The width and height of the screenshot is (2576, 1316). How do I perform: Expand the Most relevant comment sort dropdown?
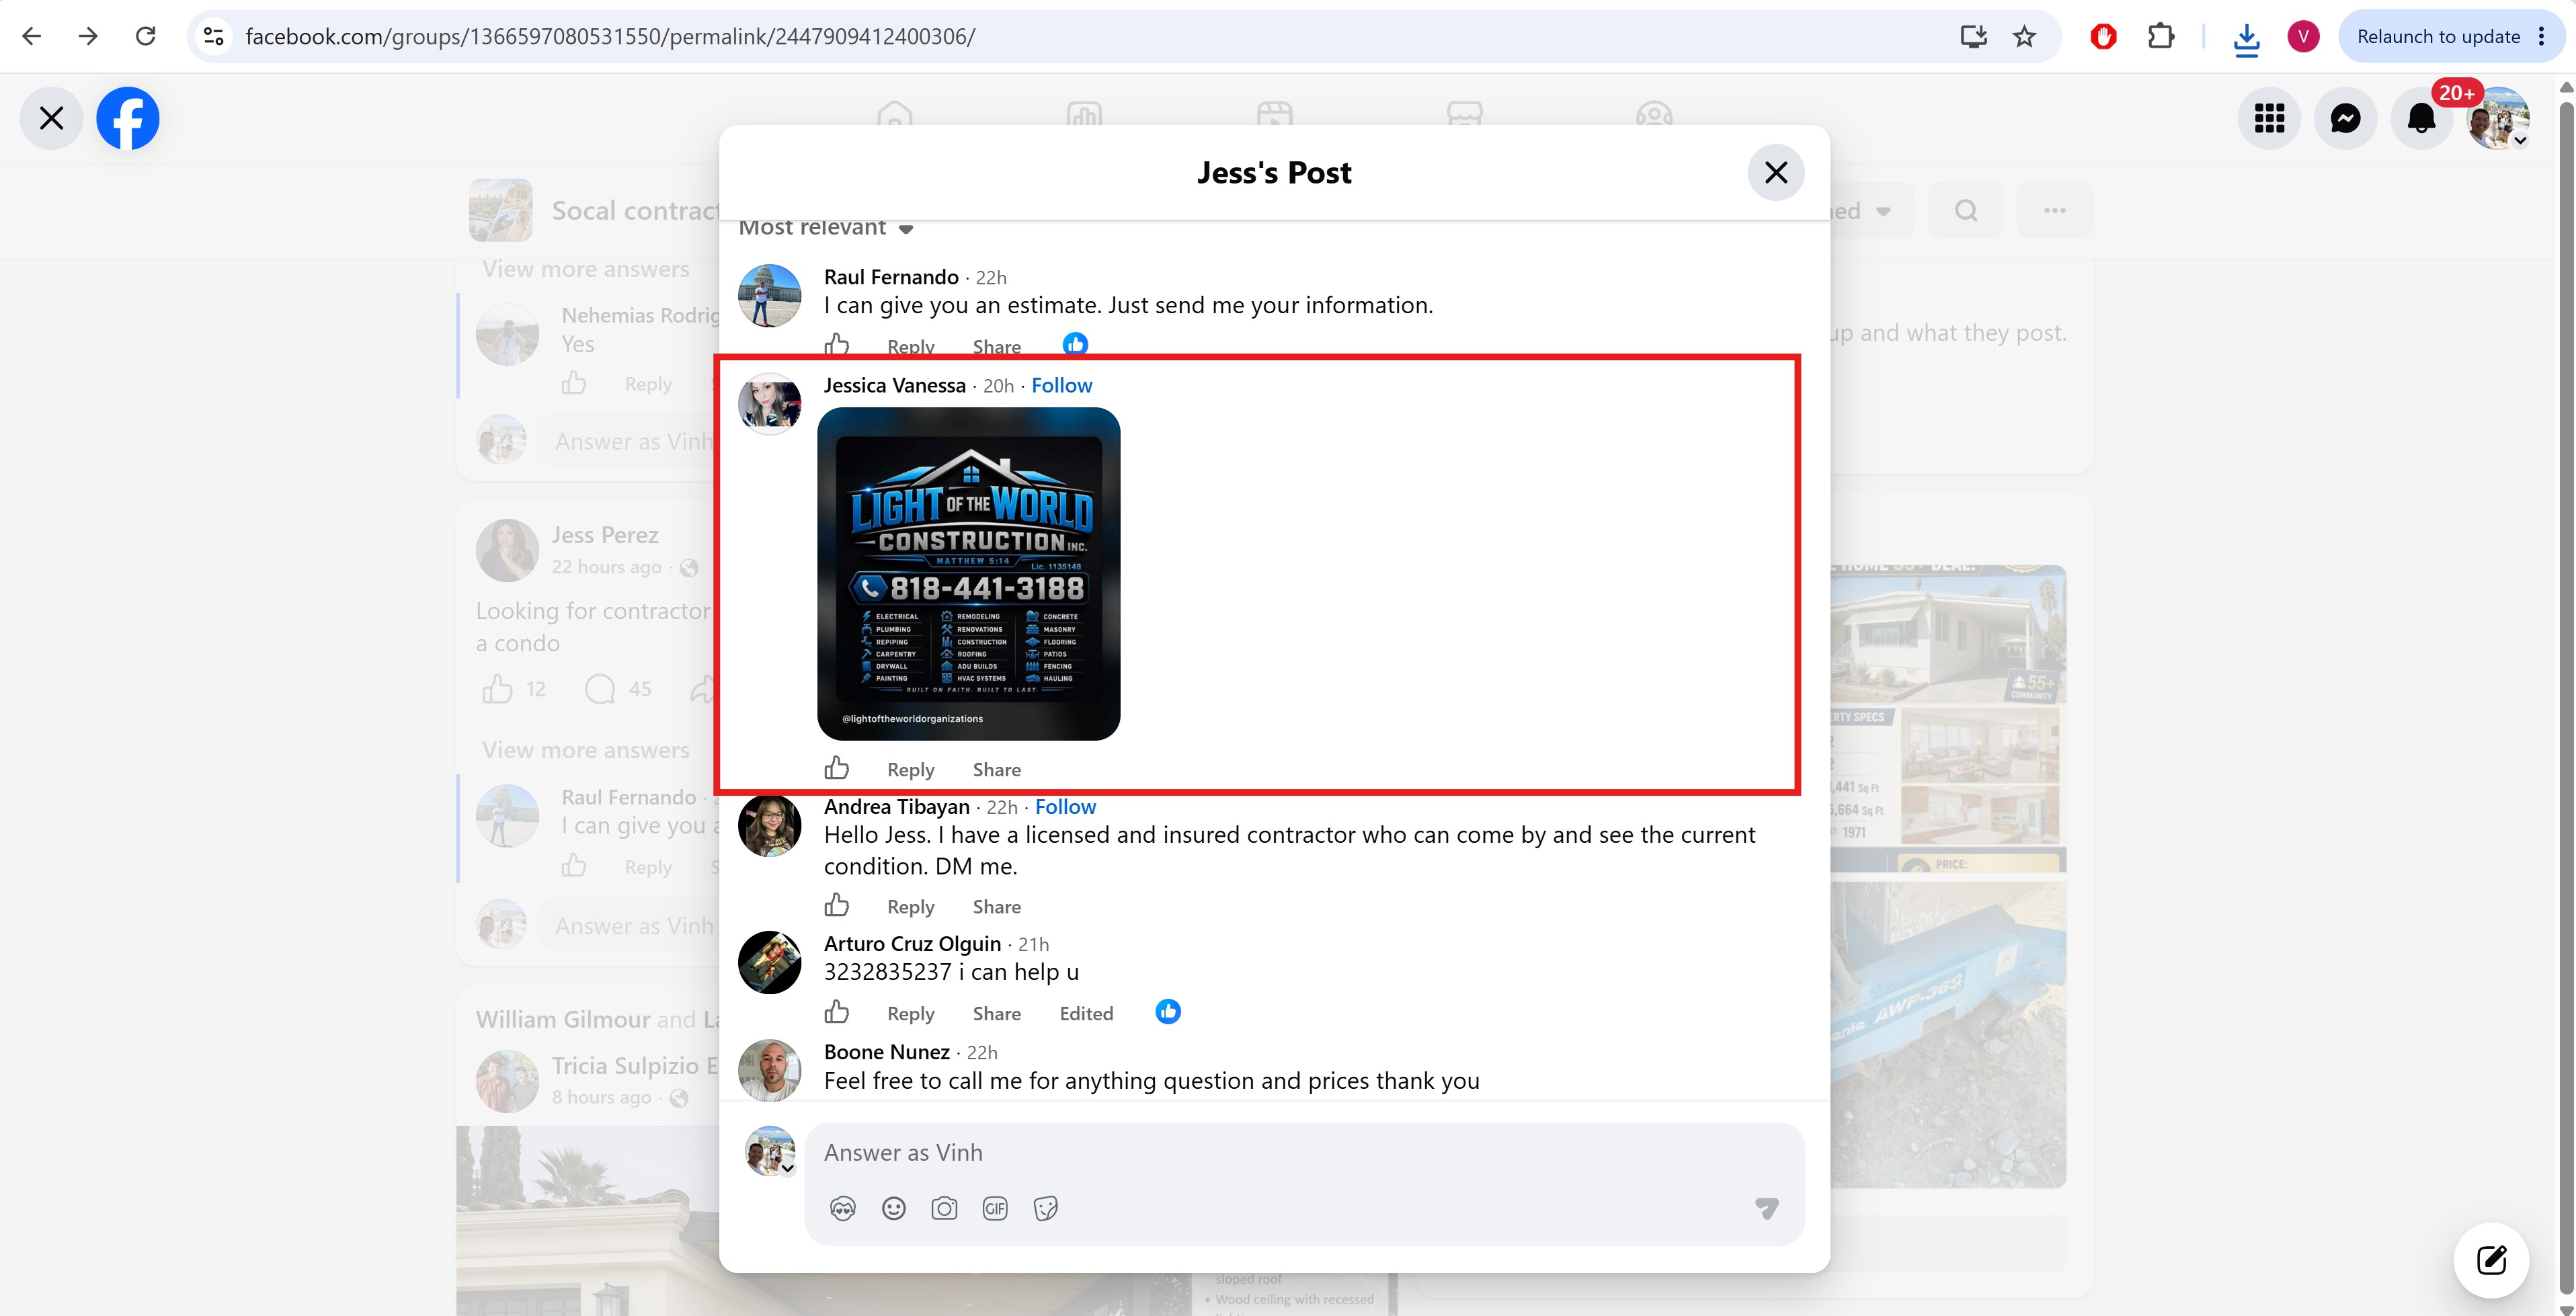point(826,228)
